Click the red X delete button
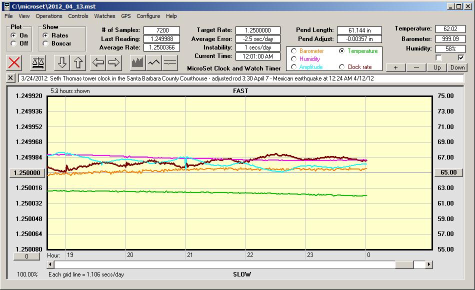This screenshot has width=475, height=290. pos(14,62)
